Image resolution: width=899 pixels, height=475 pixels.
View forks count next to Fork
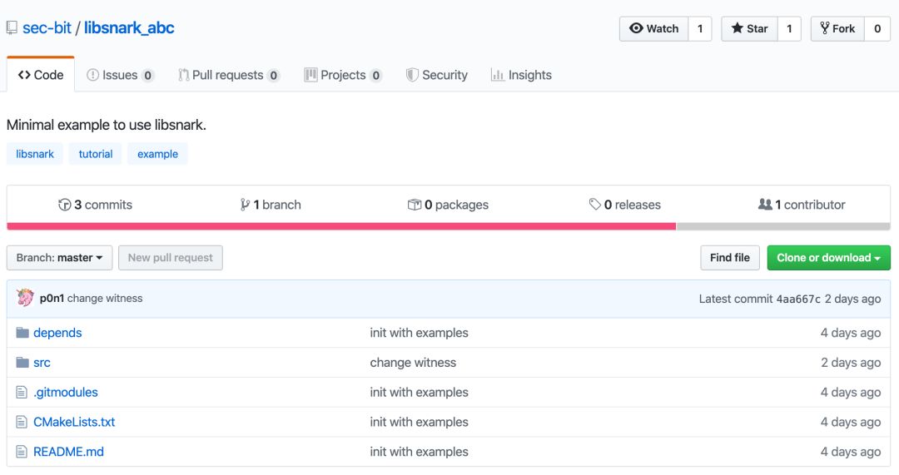[x=877, y=28]
